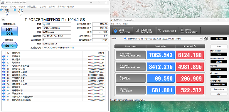Open benchmark History
This screenshot has height=112, width=229.
(219, 94)
